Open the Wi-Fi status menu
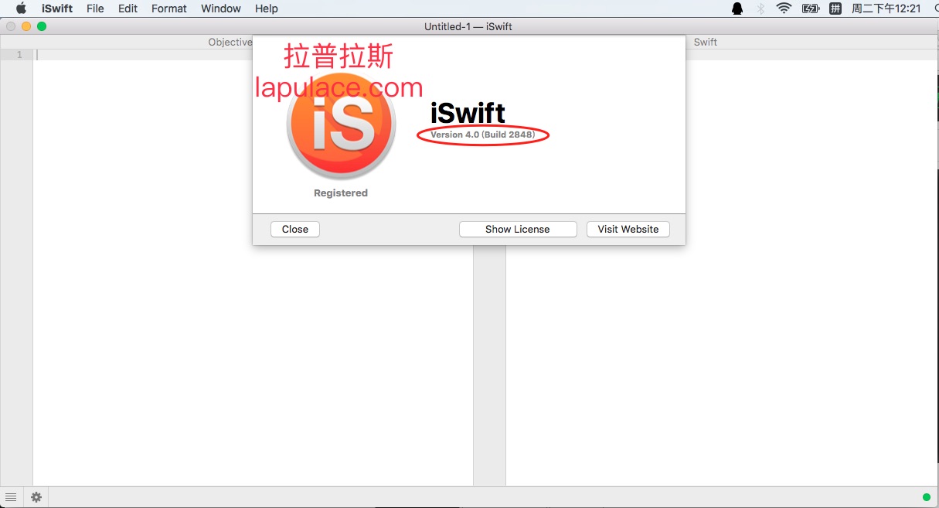This screenshot has width=939, height=508. (784, 9)
